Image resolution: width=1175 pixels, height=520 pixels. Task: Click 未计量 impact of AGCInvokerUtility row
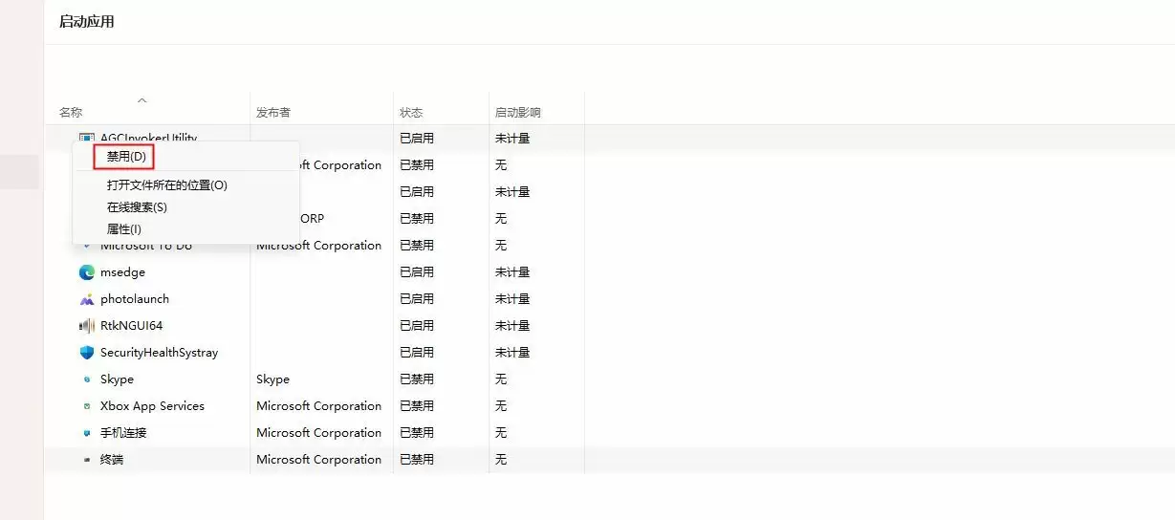(x=512, y=139)
